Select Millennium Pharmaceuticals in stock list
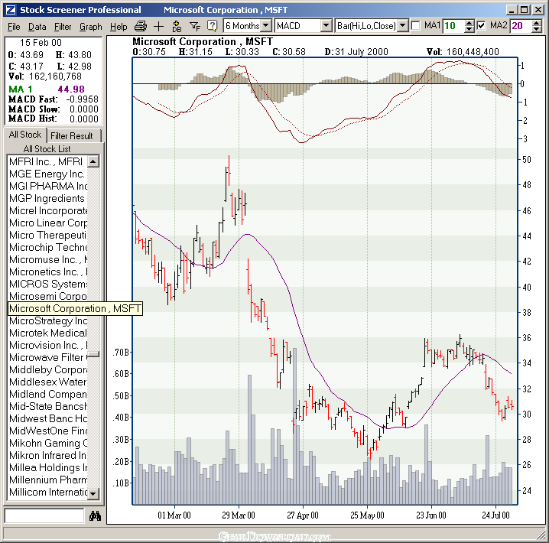The height and width of the screenshot is (543, 549). pos(47,480)
